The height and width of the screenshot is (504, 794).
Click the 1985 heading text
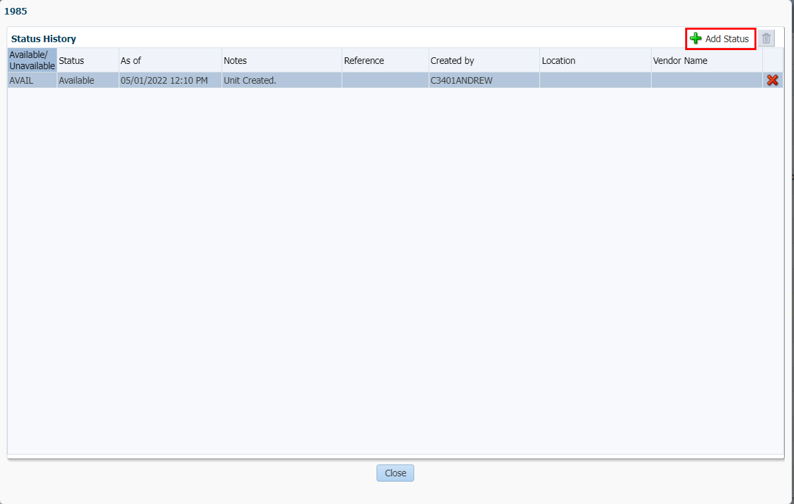tap(16, 11)
